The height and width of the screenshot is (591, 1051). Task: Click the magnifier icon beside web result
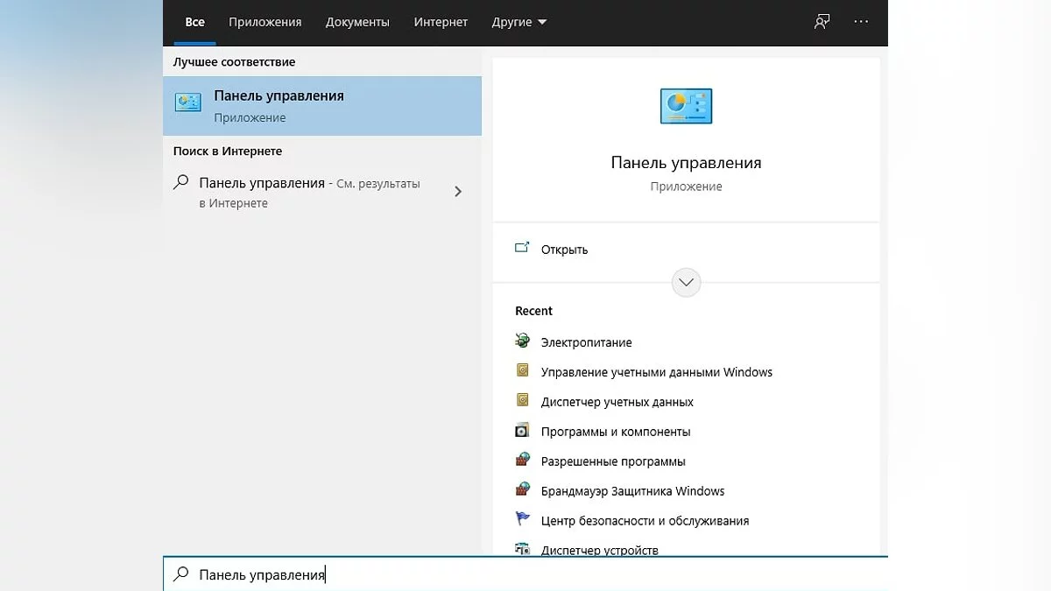point(181,182)
